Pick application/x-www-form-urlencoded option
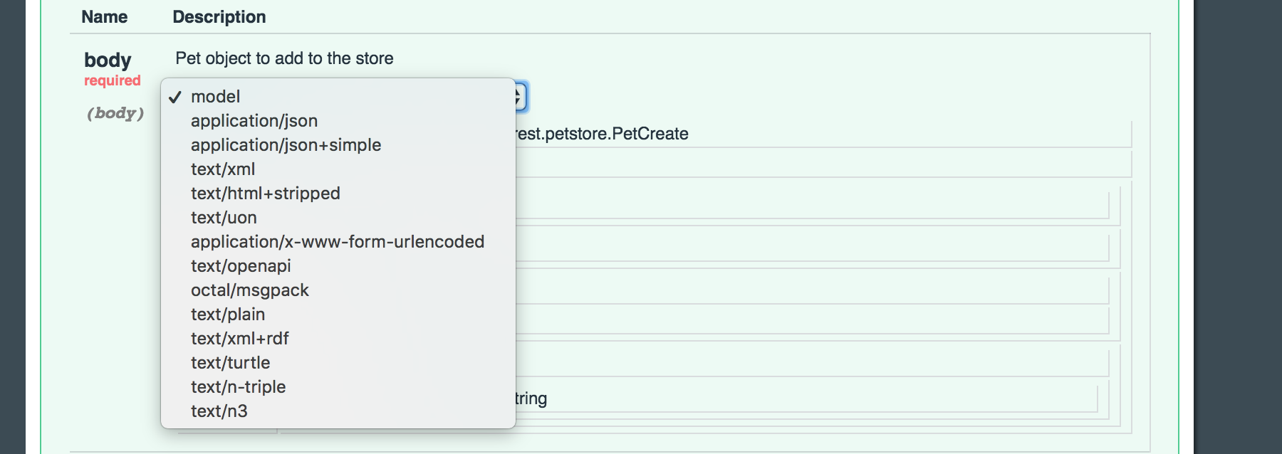 click(x=337, y=242)
